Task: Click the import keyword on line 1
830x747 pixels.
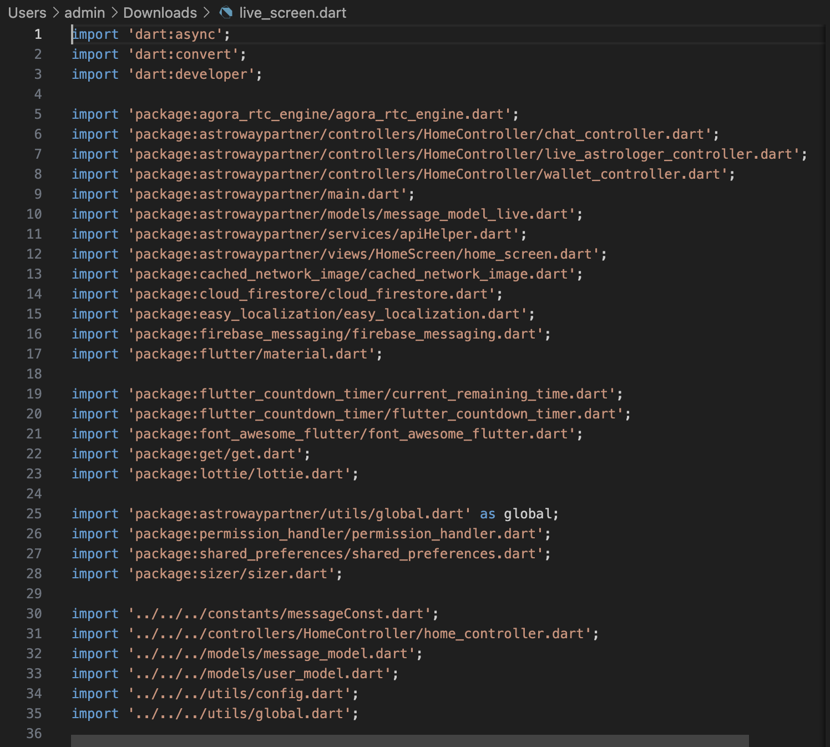Action: pos(95,34)
